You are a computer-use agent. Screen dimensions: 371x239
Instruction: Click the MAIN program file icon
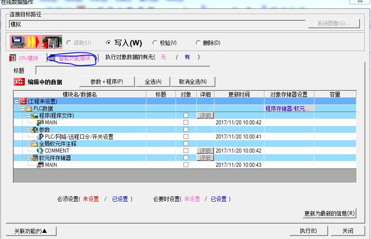coord(40,123)
